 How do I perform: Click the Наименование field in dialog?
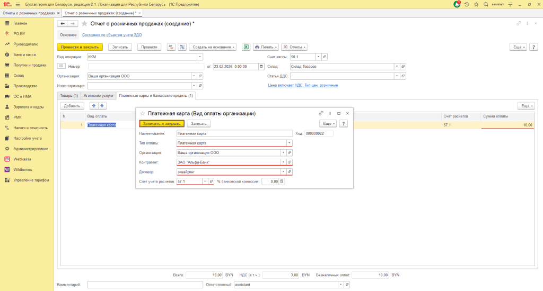tap(234, 133)
